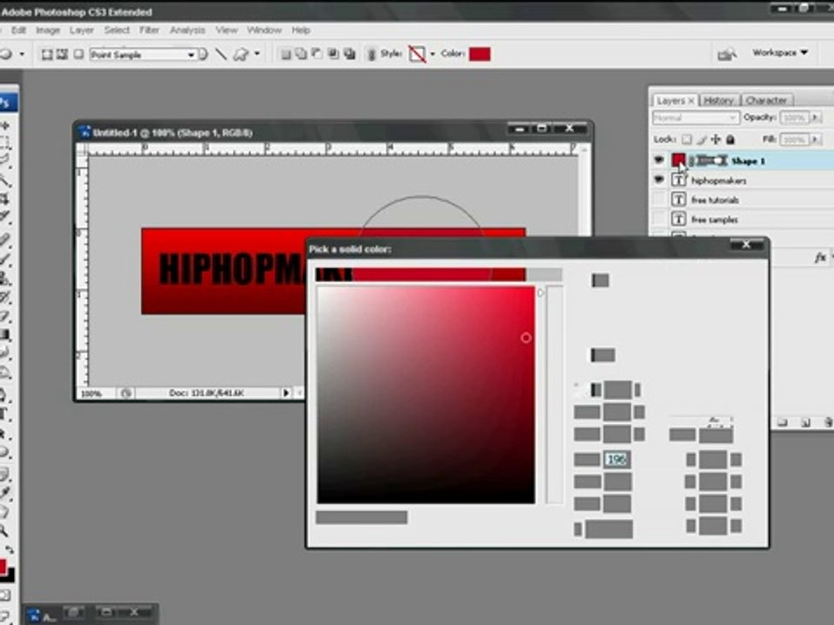Click Shape 1 layer red color thumbnail

(678, 160)
